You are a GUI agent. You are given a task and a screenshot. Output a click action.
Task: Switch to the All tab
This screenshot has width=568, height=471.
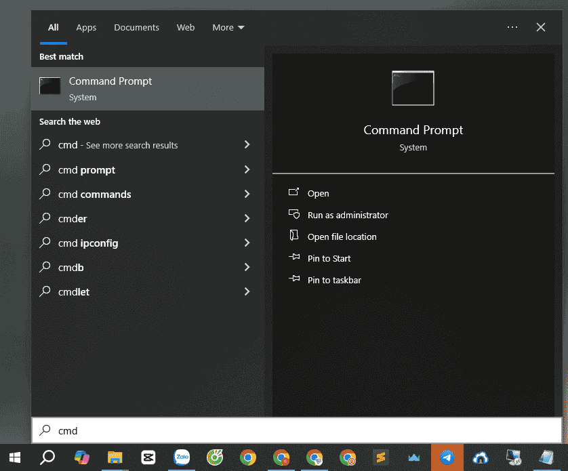[54, 28]
